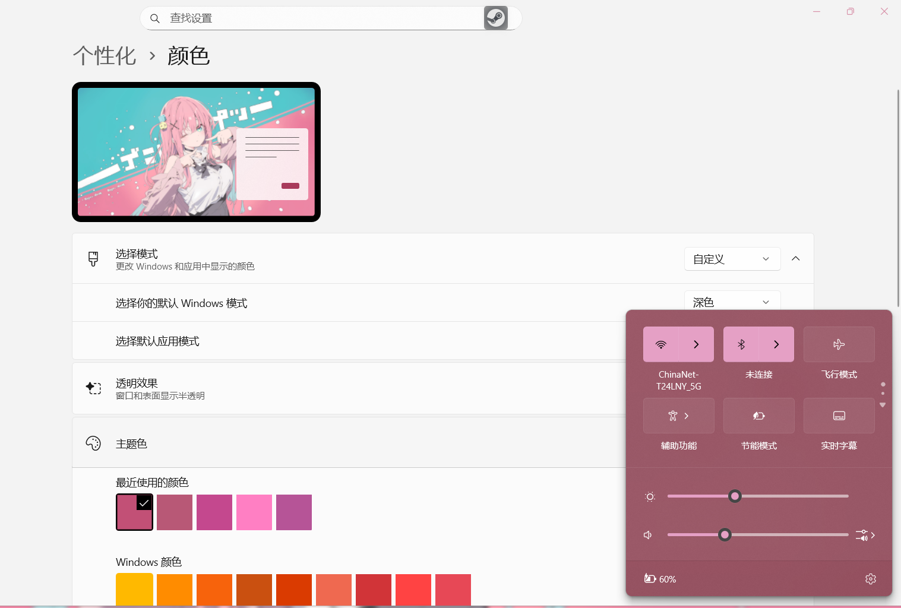Screen dimensions: 901x608
Task: Open Wi-Fi network list via its chevron
Action: tap(696, 344)
